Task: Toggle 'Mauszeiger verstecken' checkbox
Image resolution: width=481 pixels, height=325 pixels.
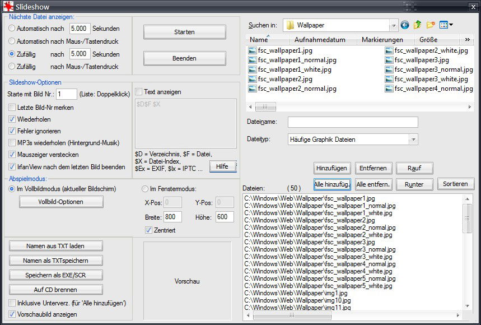Action: [12, 154]
